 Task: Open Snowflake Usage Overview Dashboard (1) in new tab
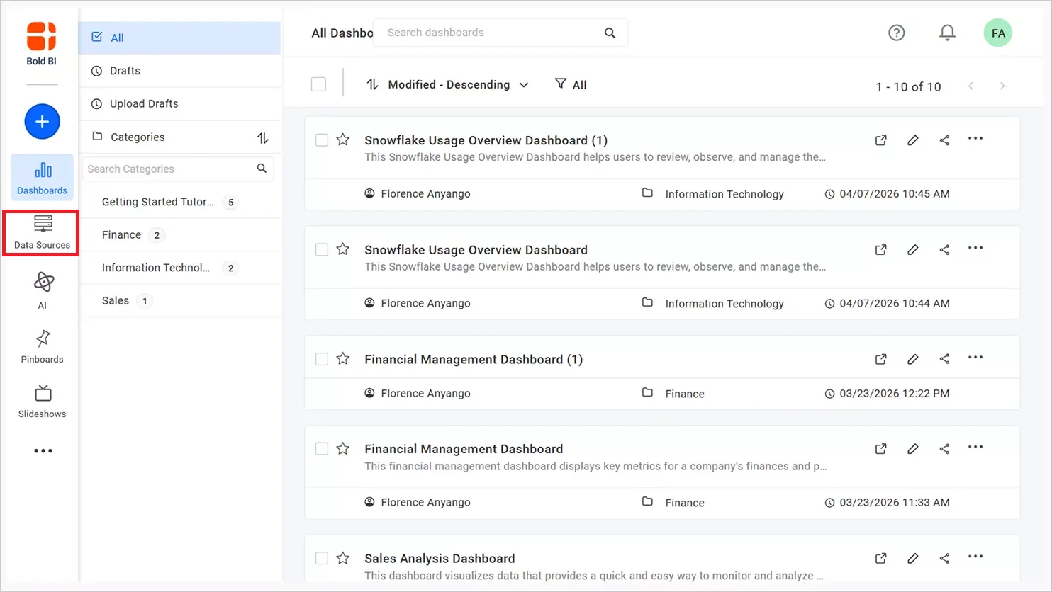[x=880, y=140]
